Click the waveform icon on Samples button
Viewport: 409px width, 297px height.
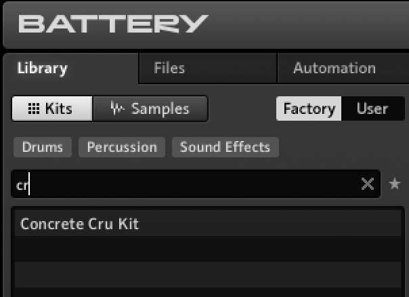point(118,108)
